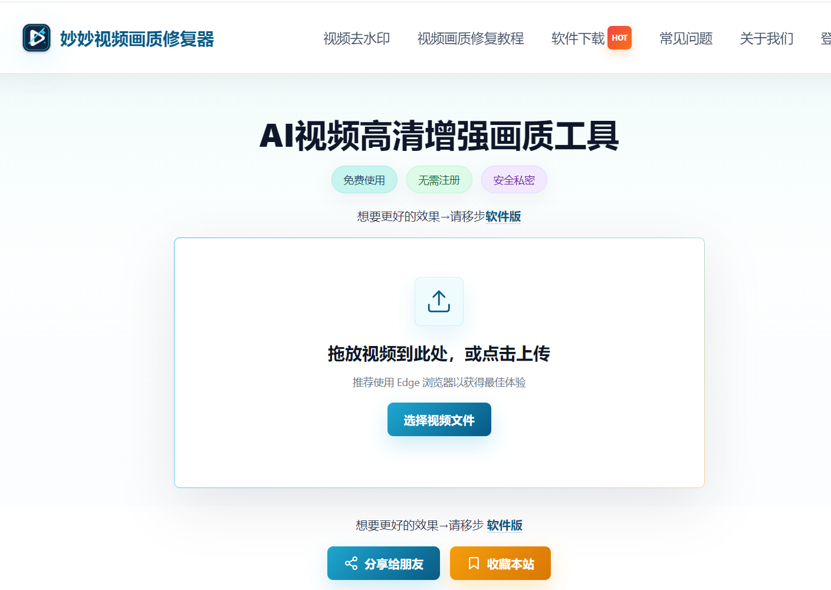Click the bookmark icon on 收藏本站 button

tap(474, 563)
